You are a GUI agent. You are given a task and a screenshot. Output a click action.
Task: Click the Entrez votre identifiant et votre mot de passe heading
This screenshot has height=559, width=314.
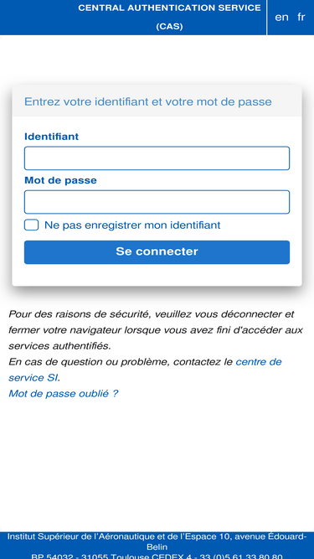pyautogui.click(x=147, y=102)
